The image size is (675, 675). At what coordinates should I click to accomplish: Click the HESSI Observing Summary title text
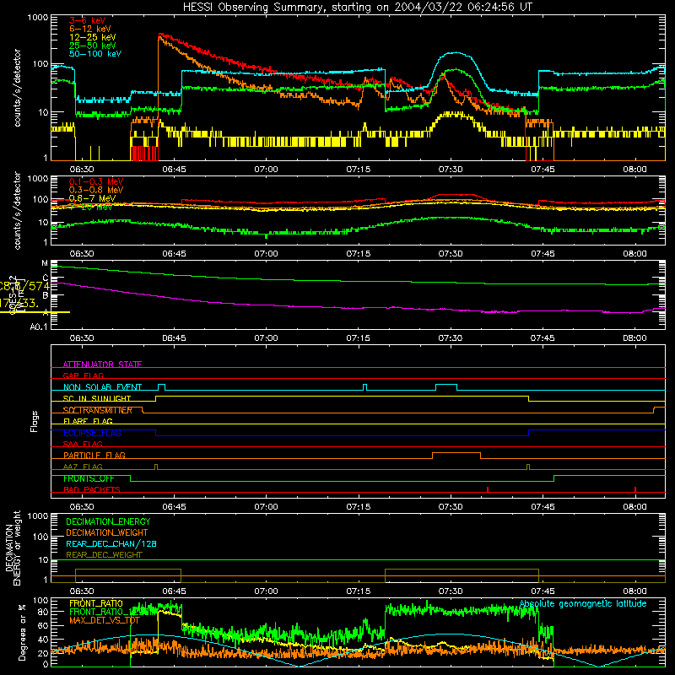[x=357, y=8]
